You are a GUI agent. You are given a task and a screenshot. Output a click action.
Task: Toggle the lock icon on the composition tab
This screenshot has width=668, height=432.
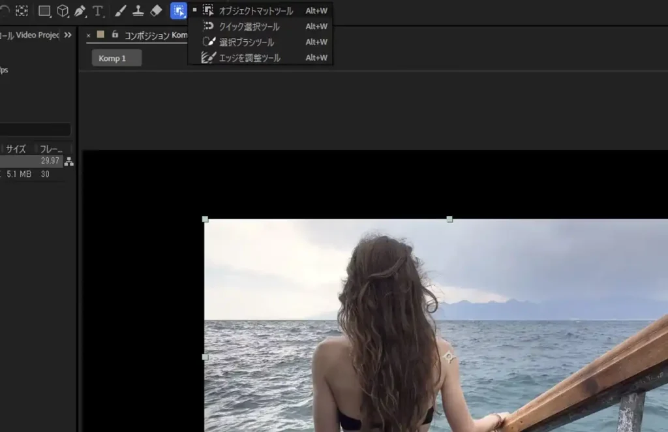click(x=115, y=35)
